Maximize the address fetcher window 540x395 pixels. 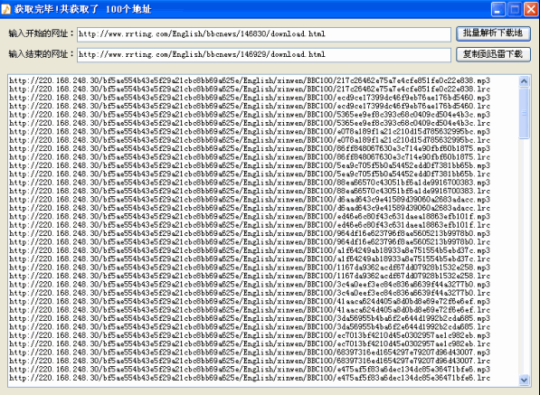[515, 9]
